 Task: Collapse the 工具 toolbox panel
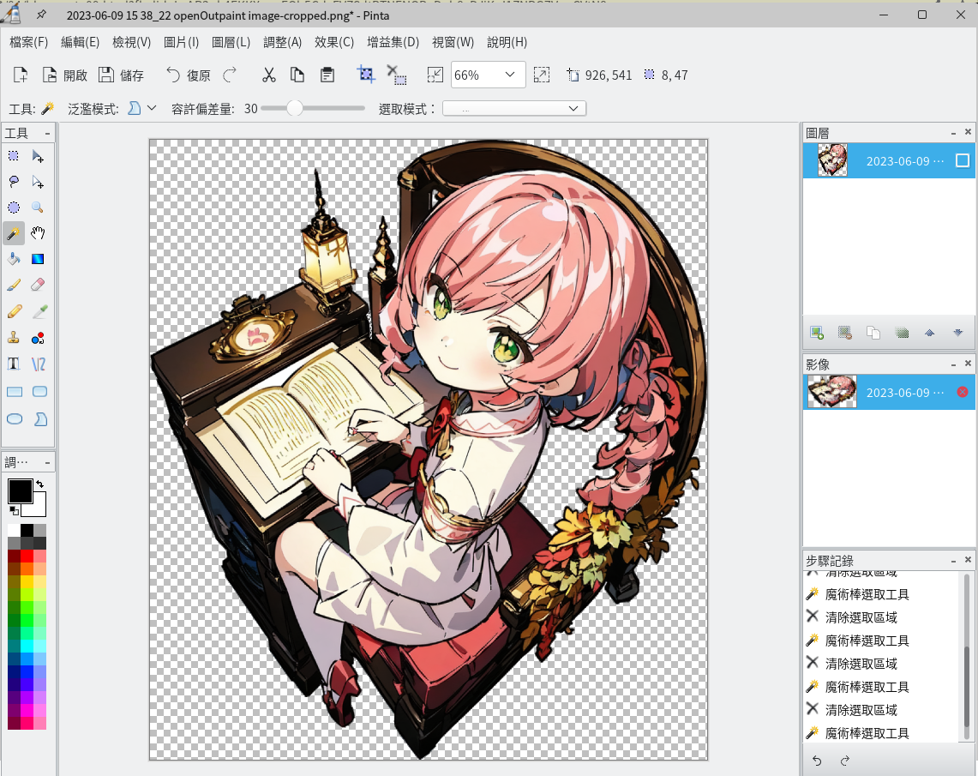pyautogui.click(x=47, y=134)
